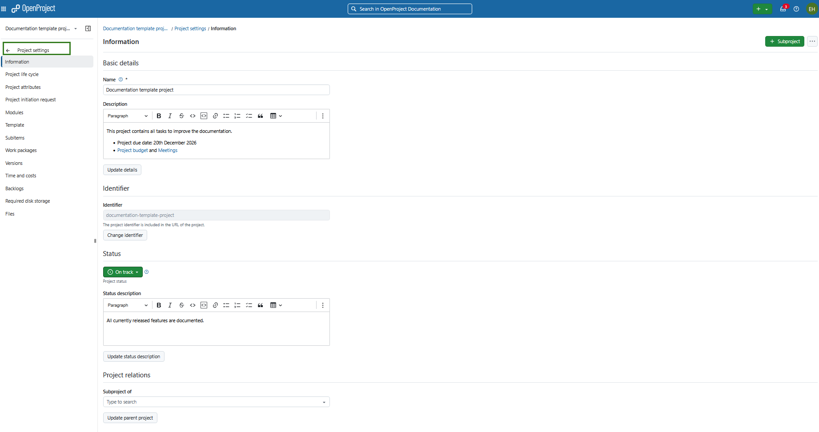
Task: Insert numbered list in the Description editor
Action: point(237,116)
